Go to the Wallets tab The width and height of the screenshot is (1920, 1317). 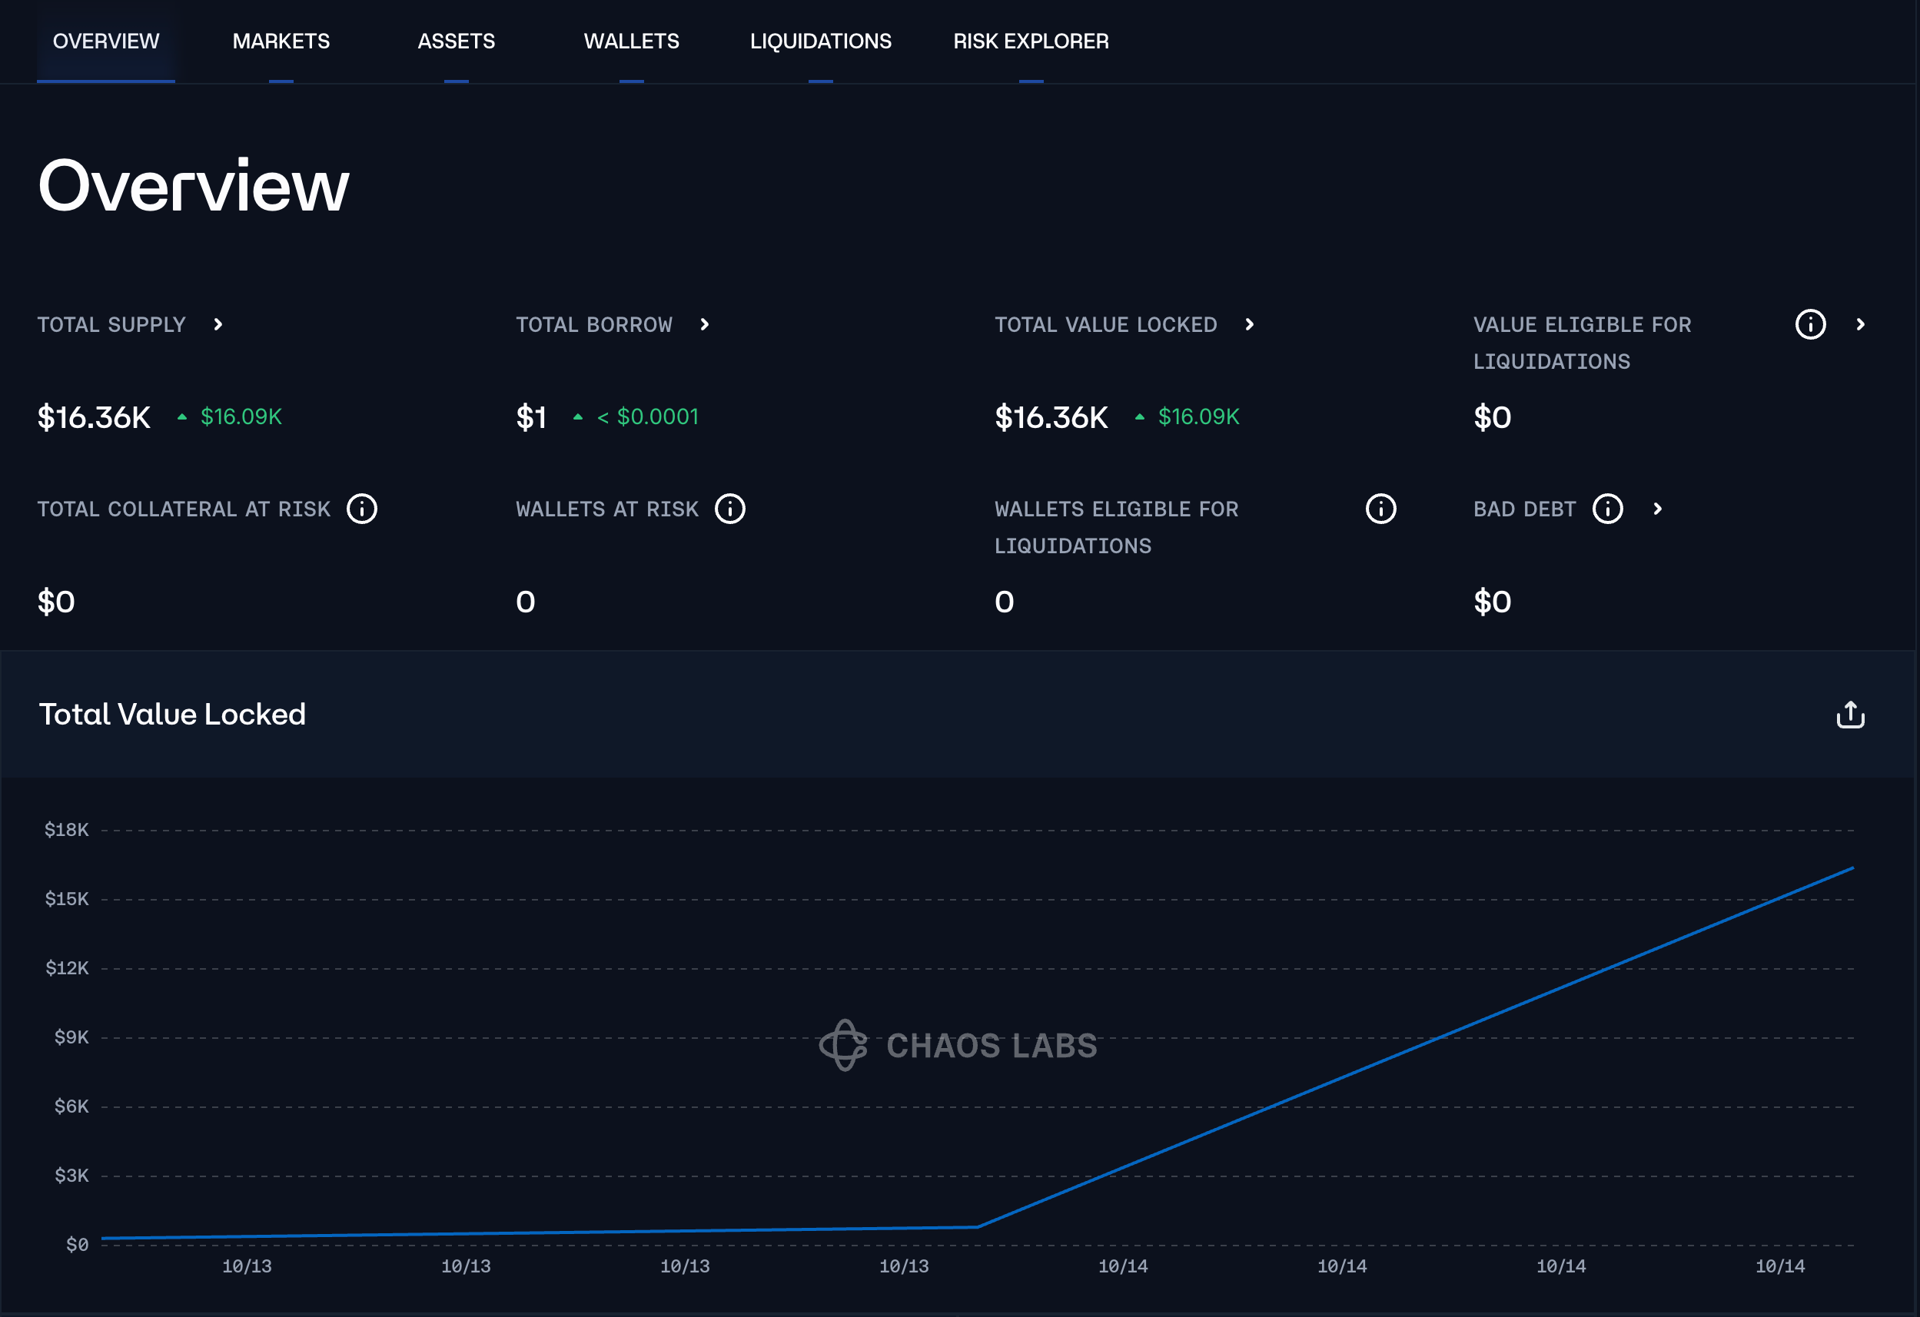pyautogui.click(x=631, y=41)
